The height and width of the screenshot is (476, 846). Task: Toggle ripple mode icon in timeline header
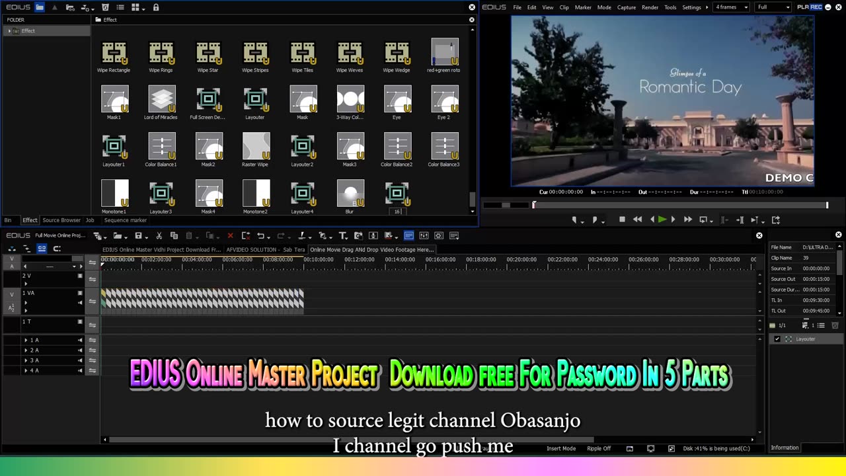(x=27, y=249)
